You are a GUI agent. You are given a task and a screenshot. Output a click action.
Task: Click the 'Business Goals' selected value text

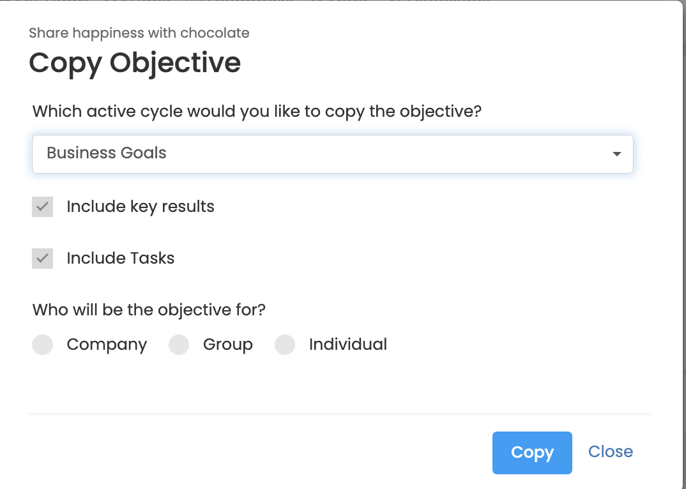tap(107, 153)
